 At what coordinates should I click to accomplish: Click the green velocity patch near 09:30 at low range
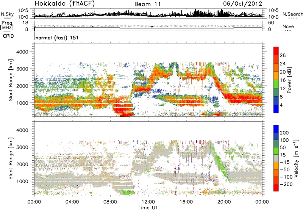(127, 192)
